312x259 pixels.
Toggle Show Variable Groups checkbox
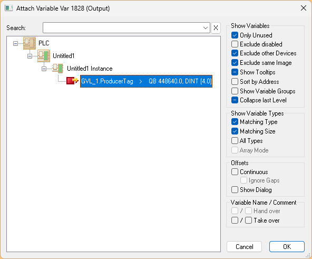(x=235, y=91)
